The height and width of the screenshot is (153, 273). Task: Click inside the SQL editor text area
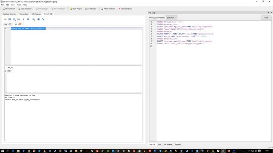pos(76,46)
